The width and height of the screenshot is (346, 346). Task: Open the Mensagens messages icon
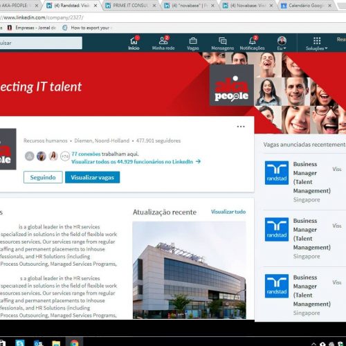(223, 43)
